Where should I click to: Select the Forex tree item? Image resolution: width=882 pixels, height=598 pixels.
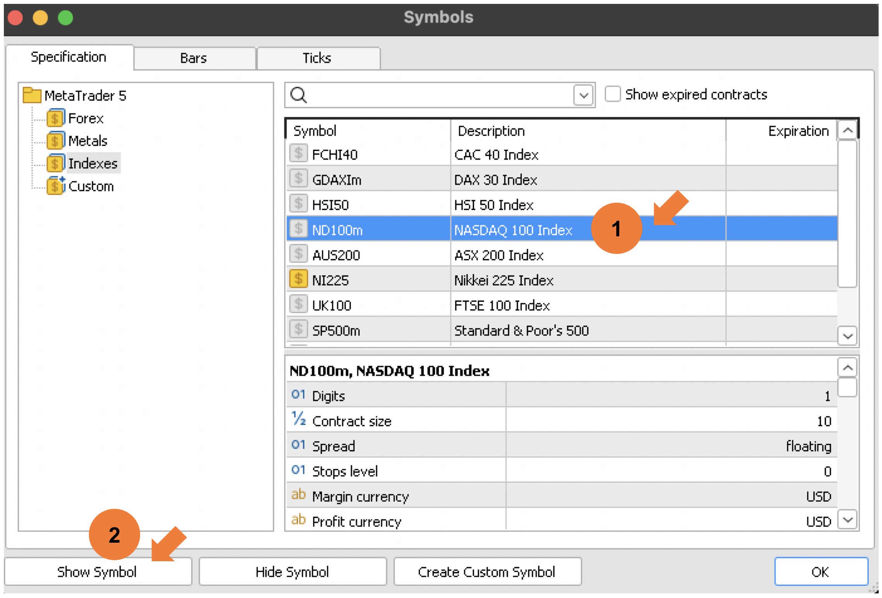(86, 118)
